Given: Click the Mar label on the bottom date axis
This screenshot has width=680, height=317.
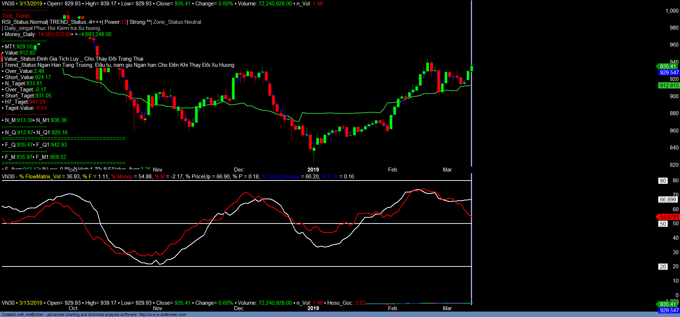Looking at the screenshot, I should click(447, 308).
